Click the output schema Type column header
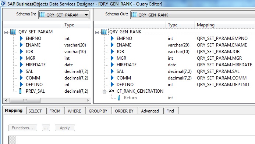This screenshot has width=255, height=144. pyautogui.click(x=180, y=25)
